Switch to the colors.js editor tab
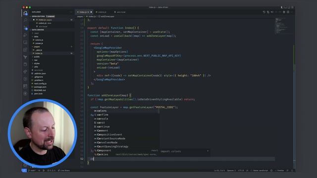Viewport: 317px width, 178px height. [x=102, y=12]
